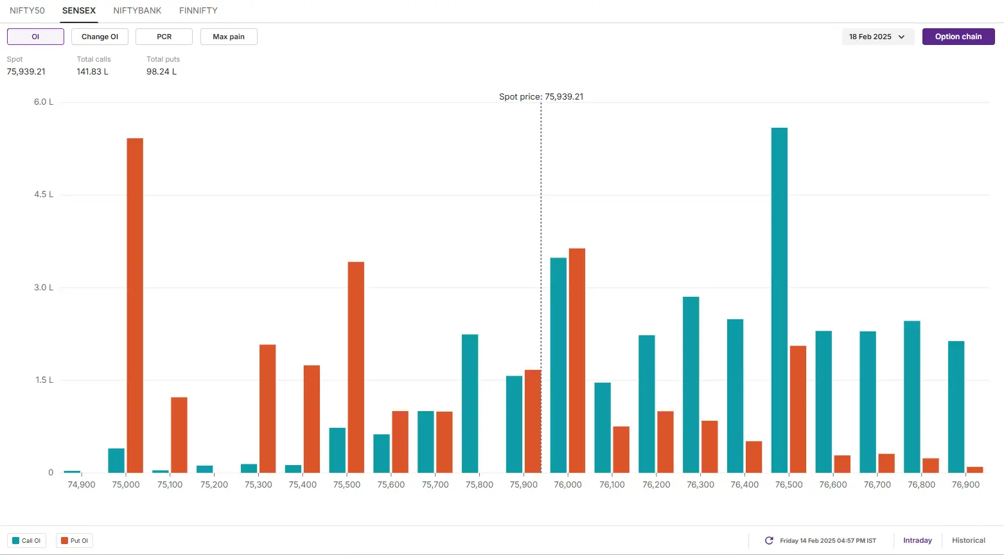Show the PCR chart
The image size is (1004, 555).
click(164, 37)
